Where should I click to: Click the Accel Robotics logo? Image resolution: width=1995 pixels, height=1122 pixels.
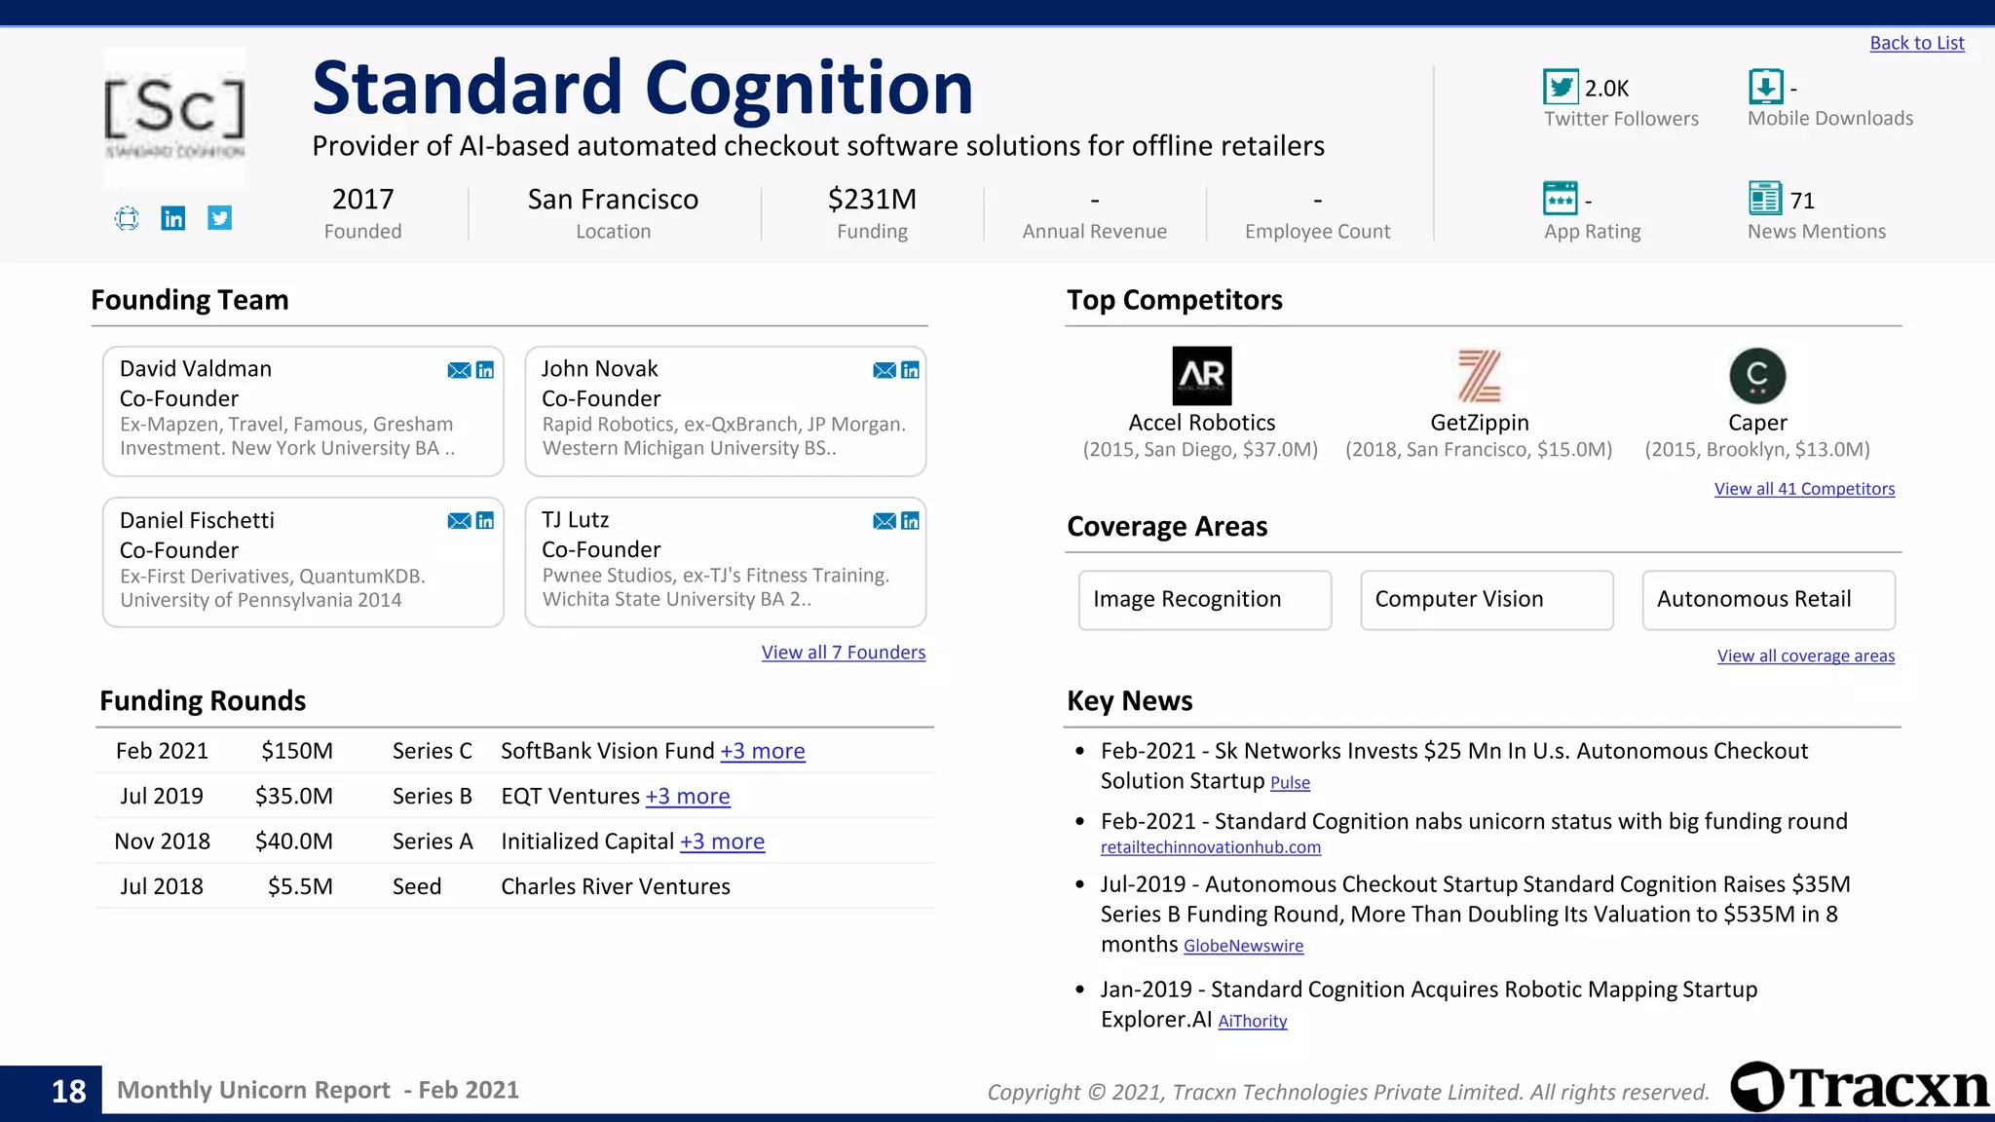coord(1202,376)
